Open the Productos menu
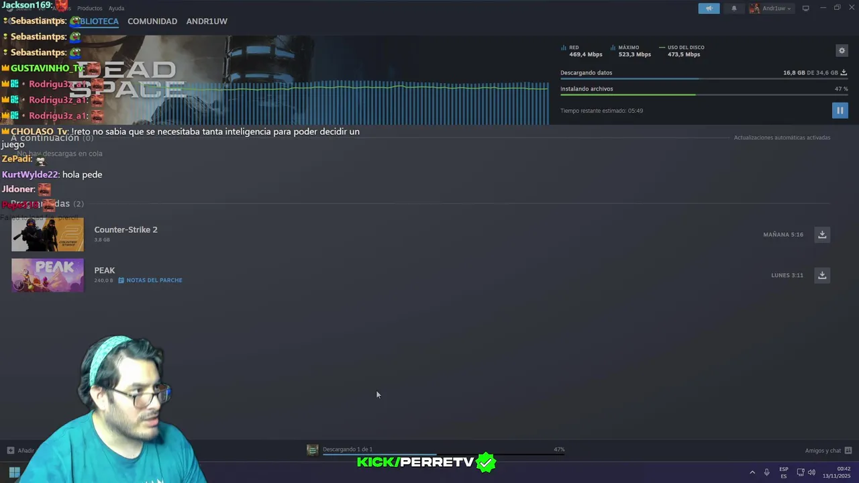The image size is (859, 483). point(90,9)
